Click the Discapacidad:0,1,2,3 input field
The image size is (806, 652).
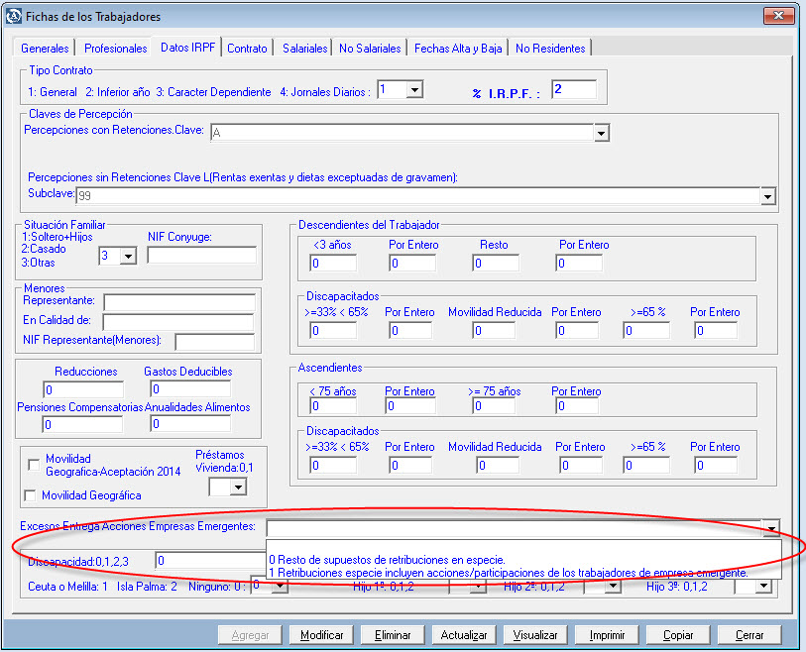pos(210,561)
